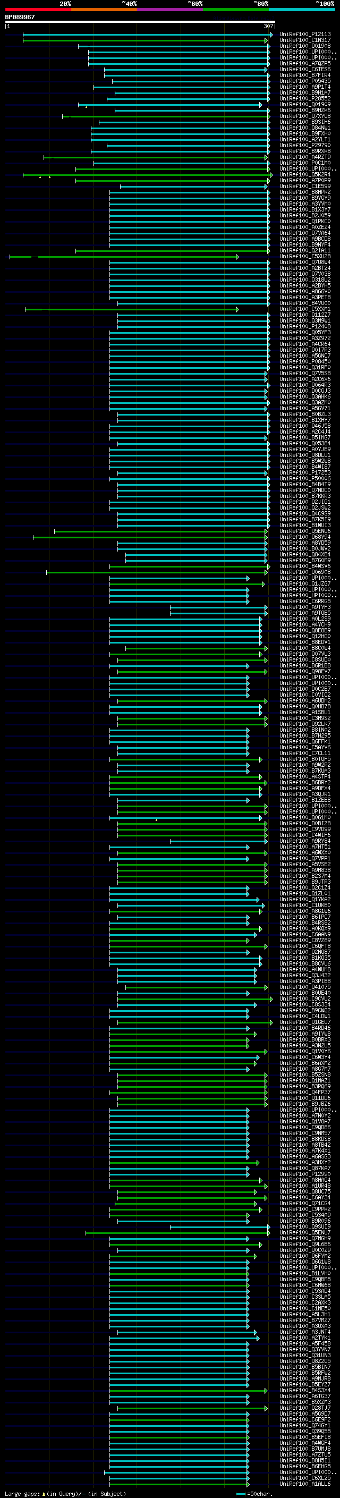Select the UniRef100_B9NYF4 hit
The image size is (340, 1498).
(x=305, y=245)
